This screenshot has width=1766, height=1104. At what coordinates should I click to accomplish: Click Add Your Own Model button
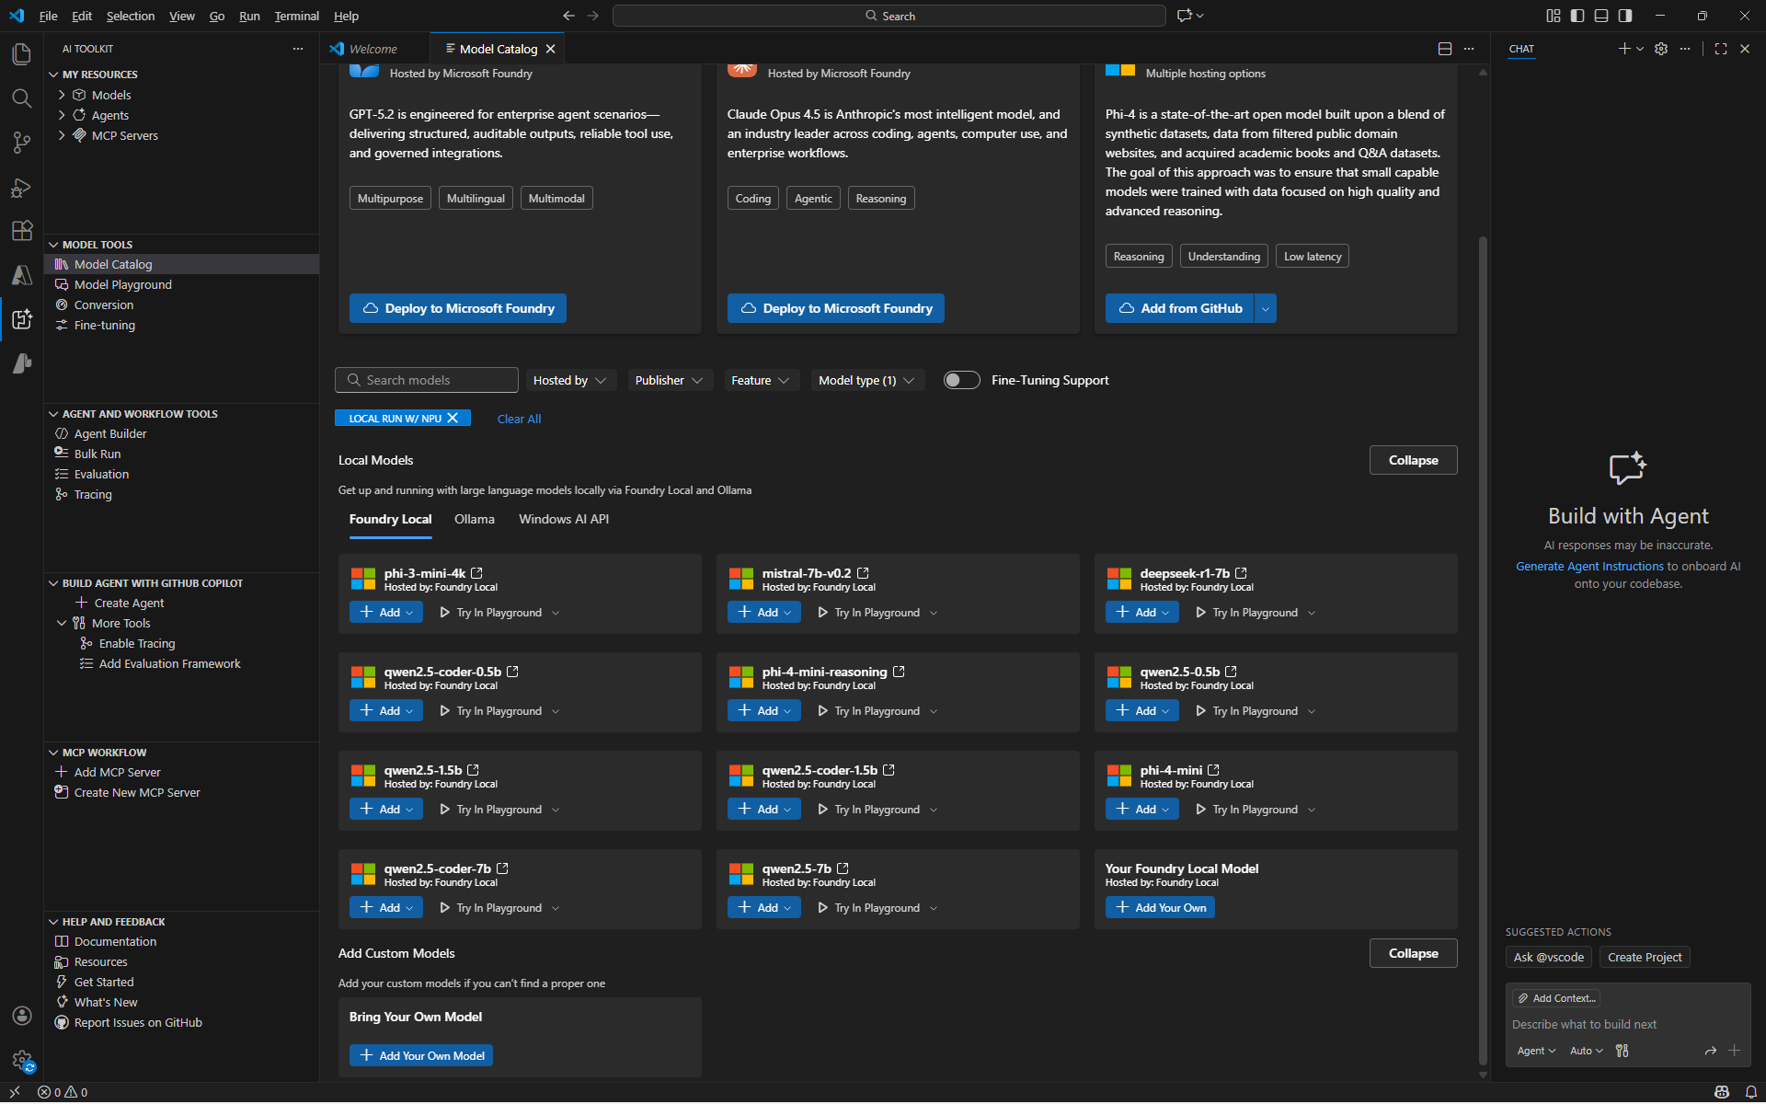421,1056
